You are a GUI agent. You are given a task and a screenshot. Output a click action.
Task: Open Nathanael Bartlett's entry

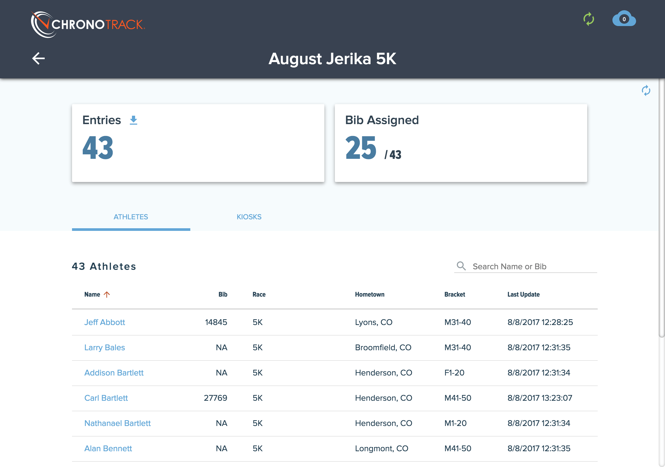[117, 423]
